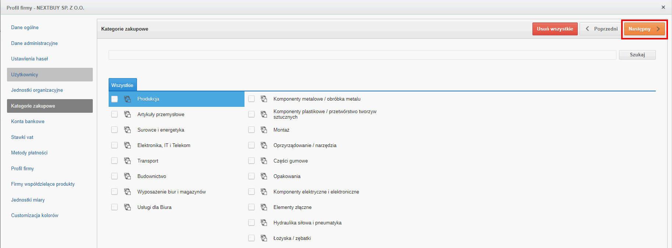Click the icon next to Elementy złączne

(264, 207)
